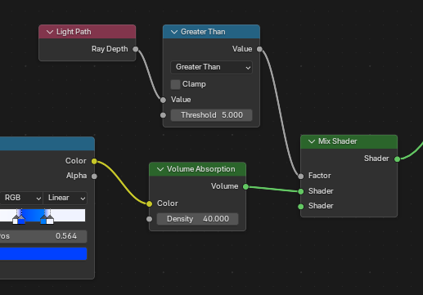The height and width of the screenshot is (295, 423).
Task: Click the Ray Depth label
Action: pos(110,49)
